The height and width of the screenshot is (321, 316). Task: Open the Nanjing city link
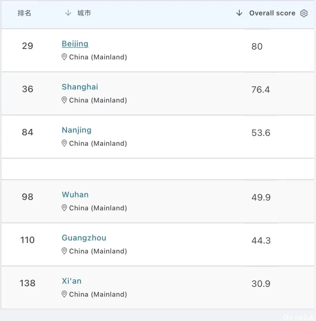click(76, 130)
